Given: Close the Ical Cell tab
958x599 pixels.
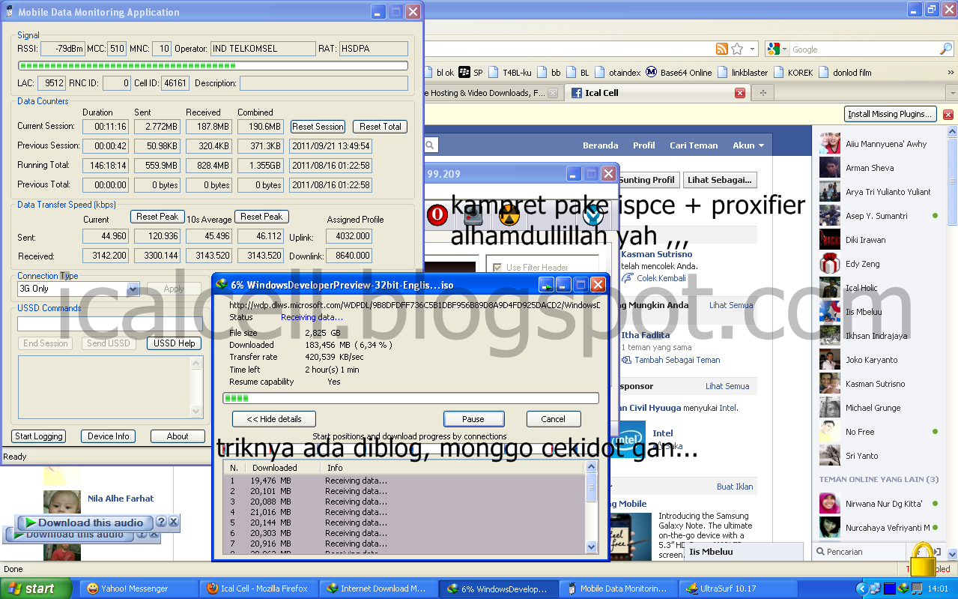Looking at the screenshot, I should (x=740, y=93).
